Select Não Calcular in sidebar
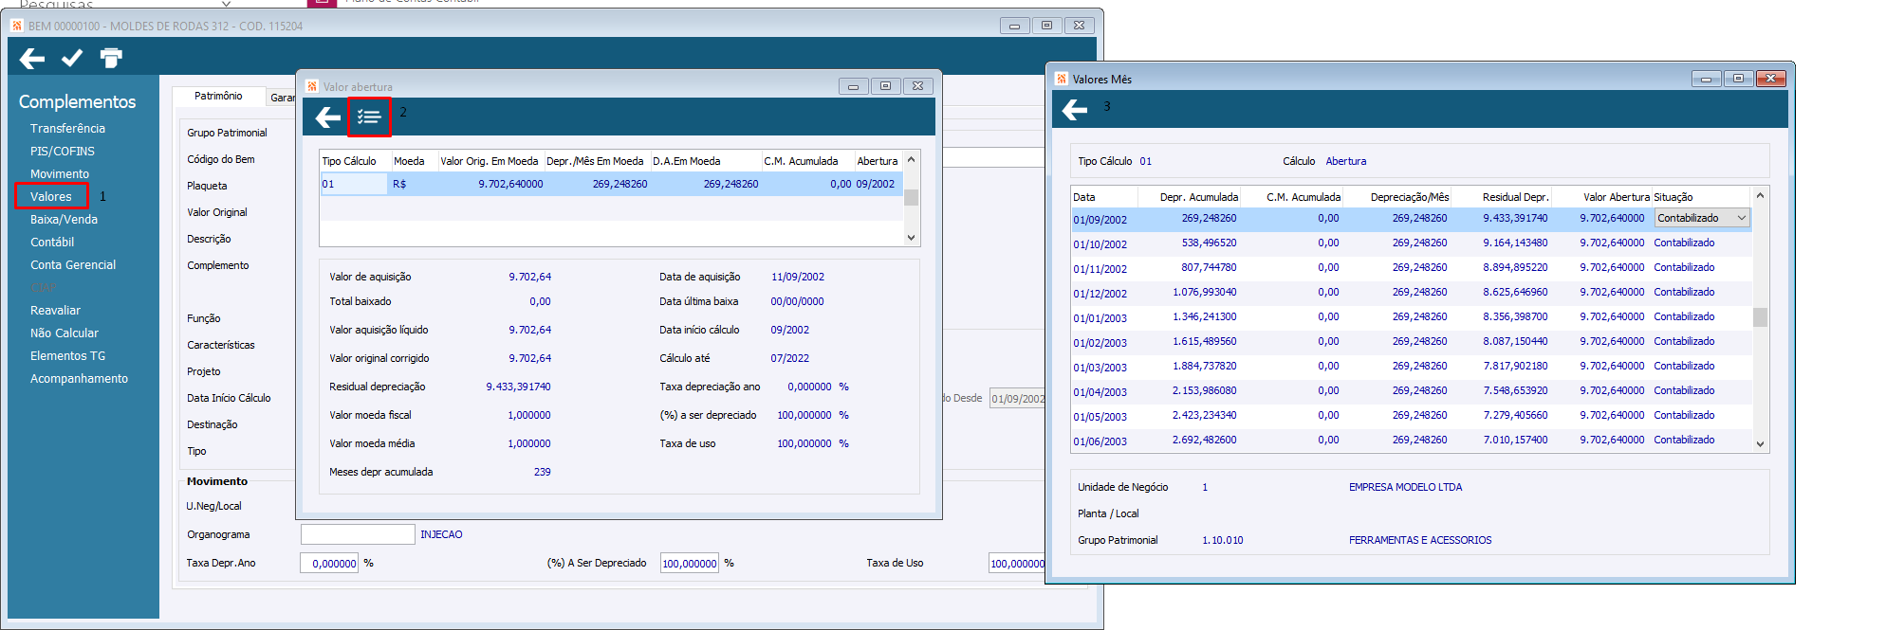The height and width of the screenshot is (630, 1886). point(65,333)
